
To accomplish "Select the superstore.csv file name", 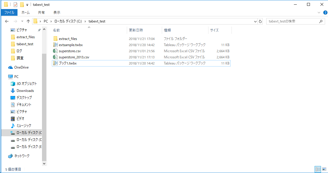I will pyautogui.click(x=70, y=51).
